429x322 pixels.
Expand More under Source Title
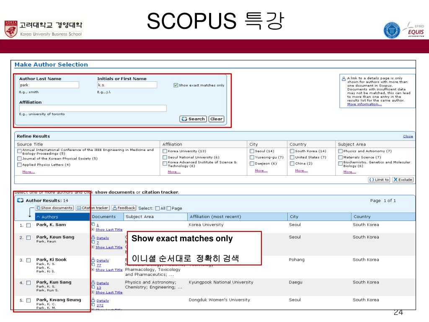click(x=29, y=172)
